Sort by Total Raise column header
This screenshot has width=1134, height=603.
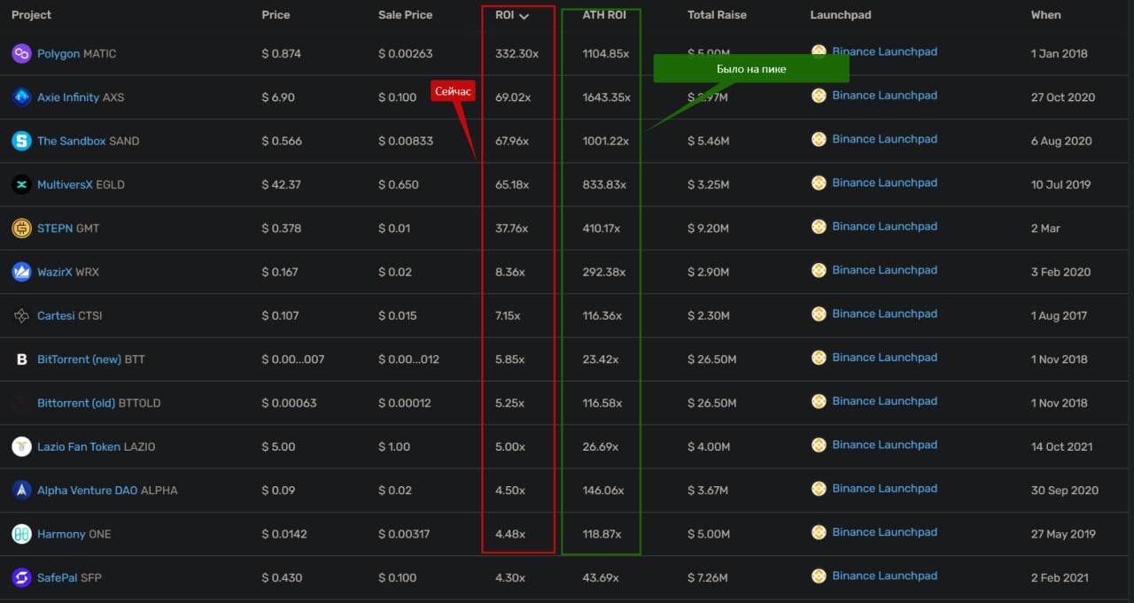point(717,15)
